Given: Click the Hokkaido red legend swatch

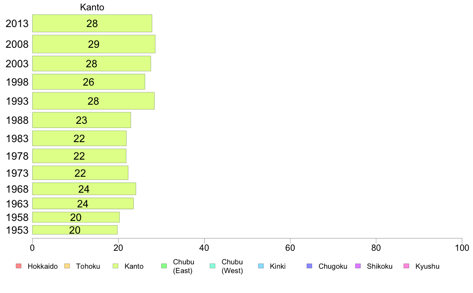Looking at the screenshot, I should pos(19,266).
